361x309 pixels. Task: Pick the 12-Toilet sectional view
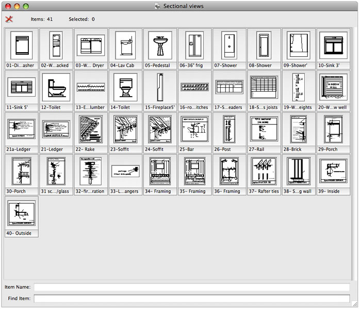coord(56,87)
